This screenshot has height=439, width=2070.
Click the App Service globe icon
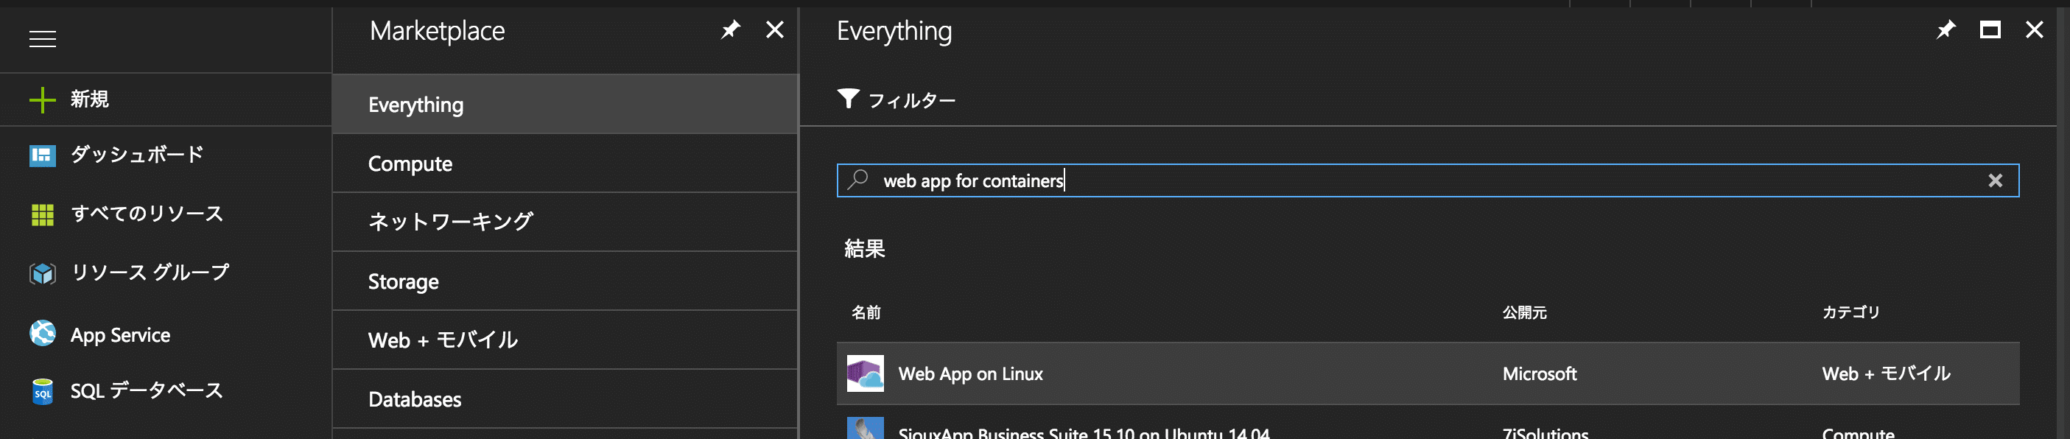point(43,333)
